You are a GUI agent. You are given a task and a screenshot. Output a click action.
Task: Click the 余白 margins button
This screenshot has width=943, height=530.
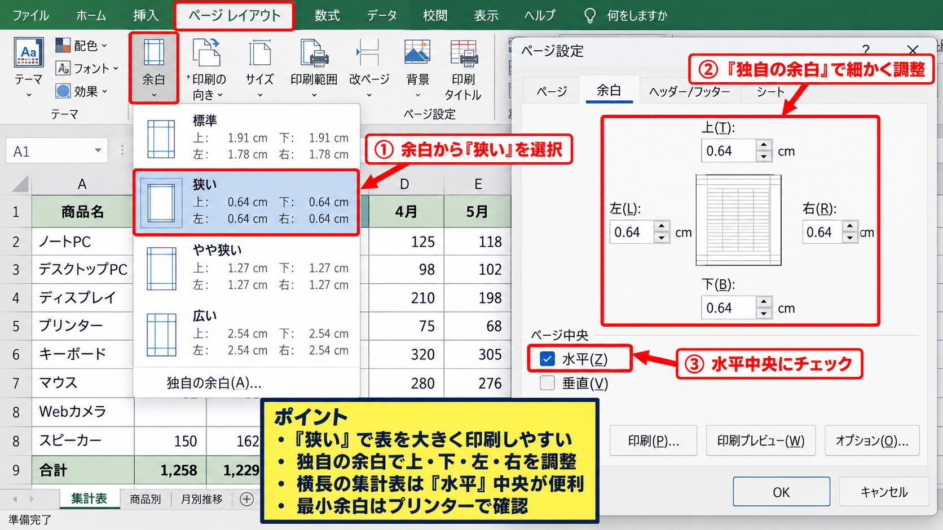[153, 68]
